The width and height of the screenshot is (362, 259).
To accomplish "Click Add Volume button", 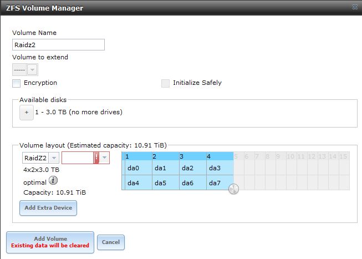I will pos(50,242).
